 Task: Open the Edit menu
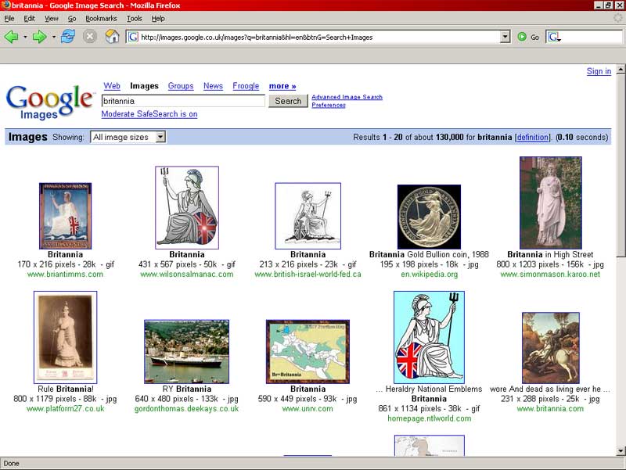coord(29,18)
